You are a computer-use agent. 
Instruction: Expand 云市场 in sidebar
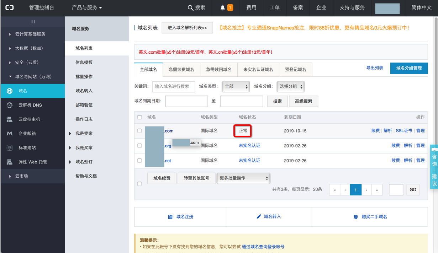(33, 176)
